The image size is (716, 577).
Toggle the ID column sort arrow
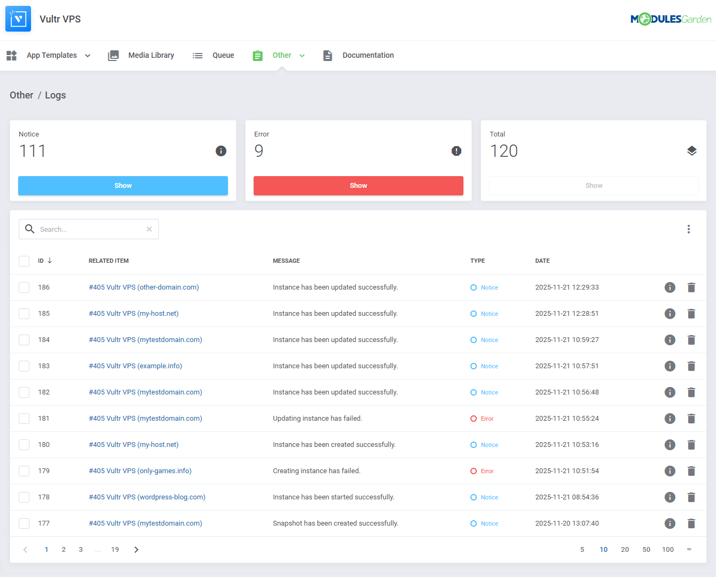(x=49, y=261)
